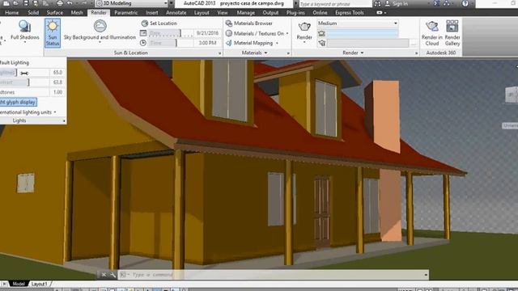The height and width of the screenshot is (291, 518).
Task: Switch to the Model tab
Action: click(18, 284)
